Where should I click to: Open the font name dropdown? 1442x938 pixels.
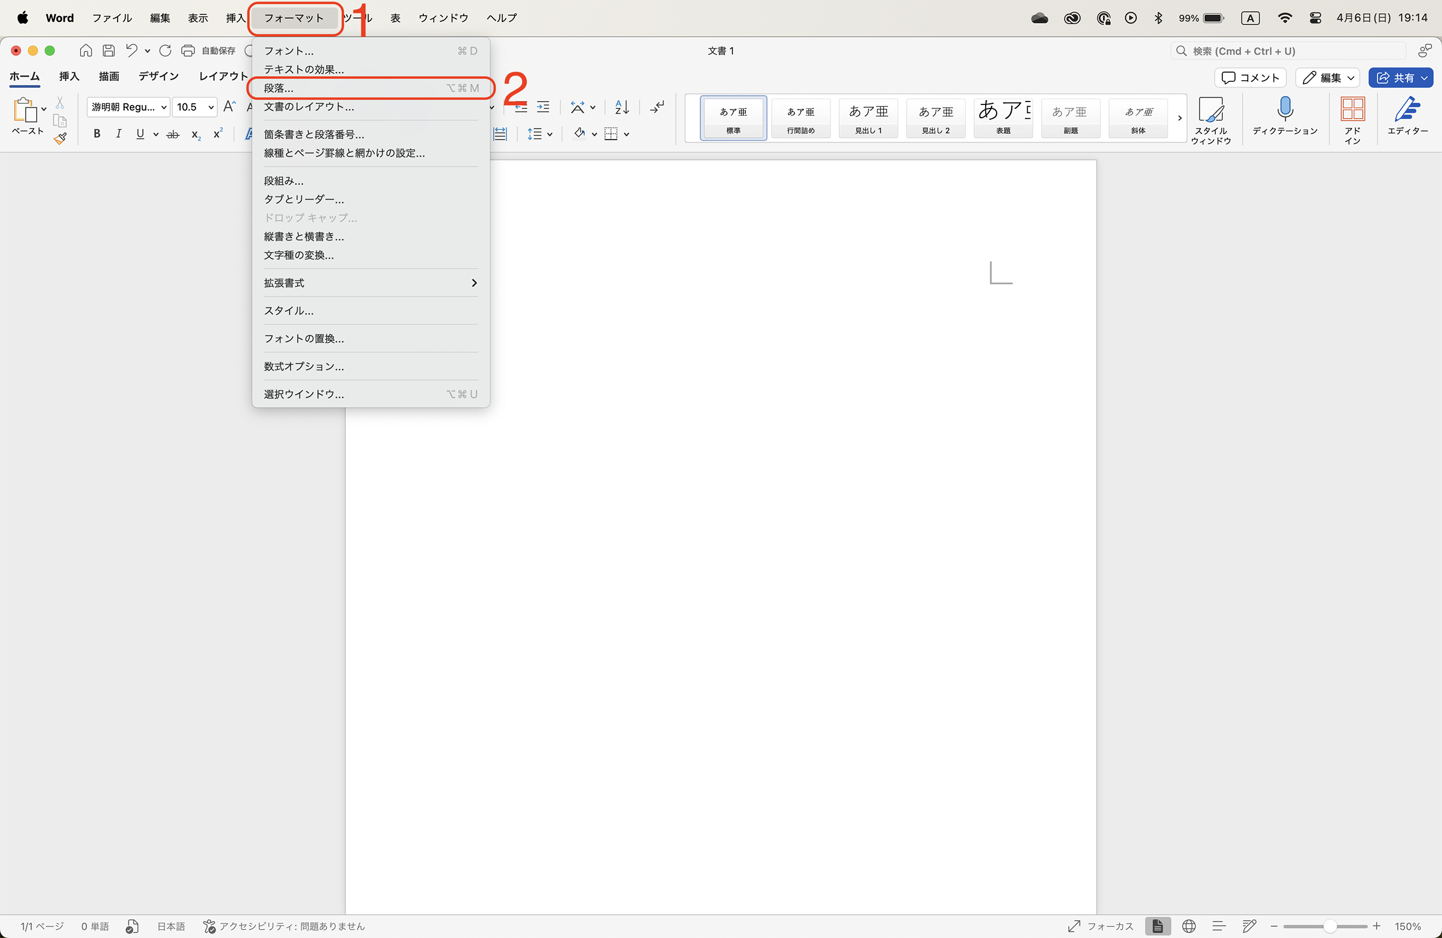164,107
